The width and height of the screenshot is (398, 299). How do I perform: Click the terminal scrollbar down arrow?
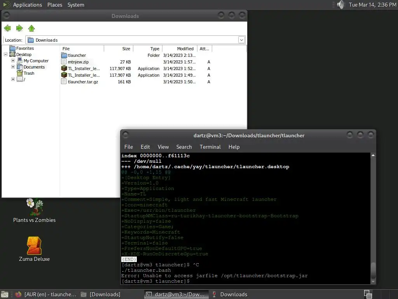coord(373,281)
